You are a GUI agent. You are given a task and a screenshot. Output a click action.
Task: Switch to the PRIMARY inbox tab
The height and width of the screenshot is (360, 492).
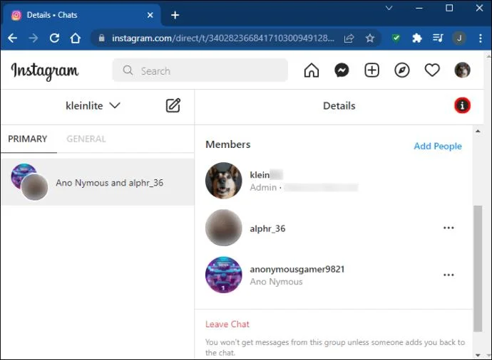[x=28, y=139]
